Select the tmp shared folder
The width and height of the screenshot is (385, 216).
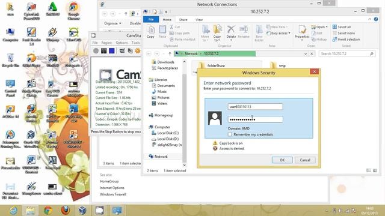278,65
